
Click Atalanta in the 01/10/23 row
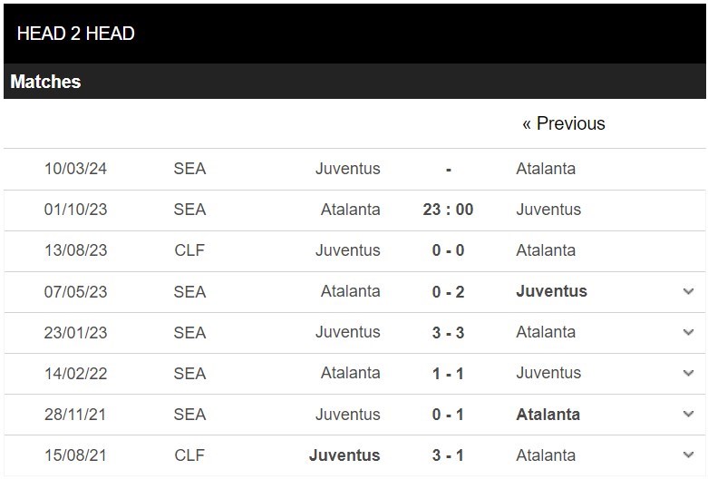351,210
